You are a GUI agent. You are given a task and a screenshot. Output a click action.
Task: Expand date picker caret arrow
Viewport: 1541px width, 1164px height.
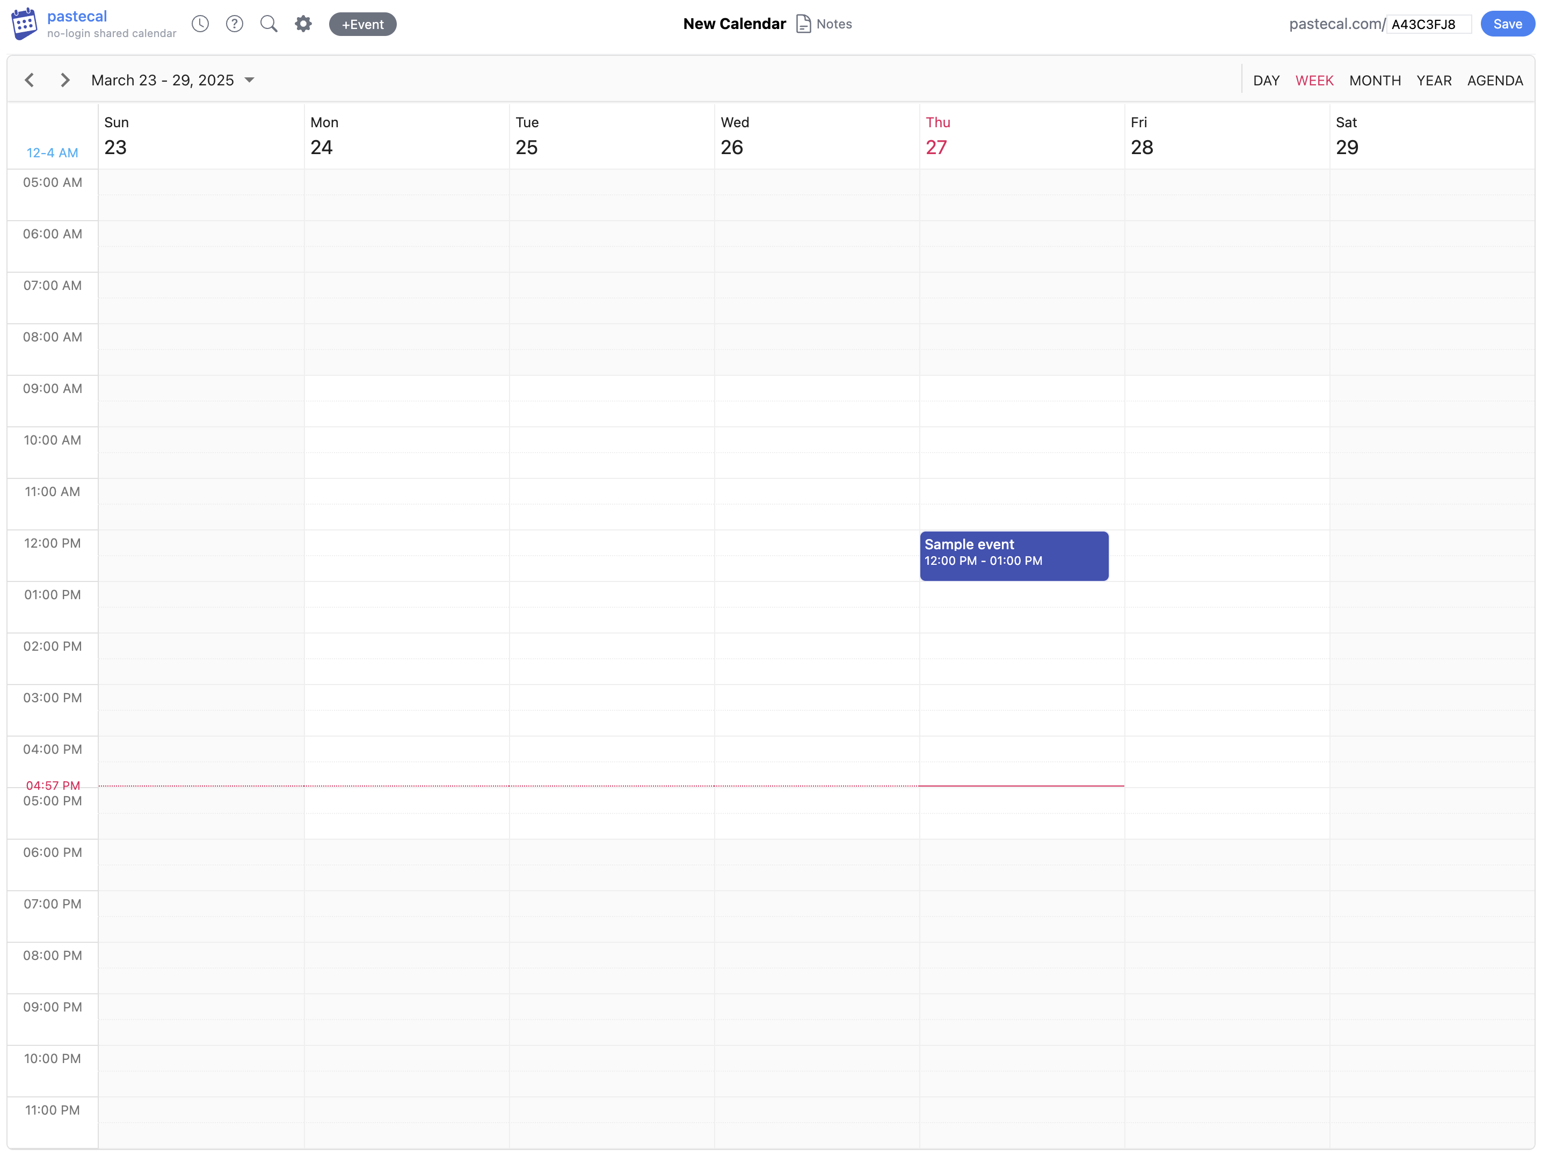(249, 80)
